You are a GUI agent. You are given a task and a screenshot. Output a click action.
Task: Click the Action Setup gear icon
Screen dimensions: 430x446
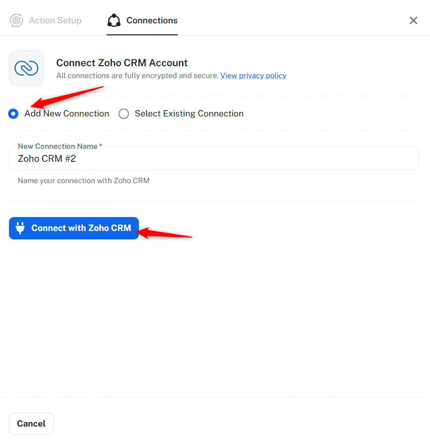point(16,20)
